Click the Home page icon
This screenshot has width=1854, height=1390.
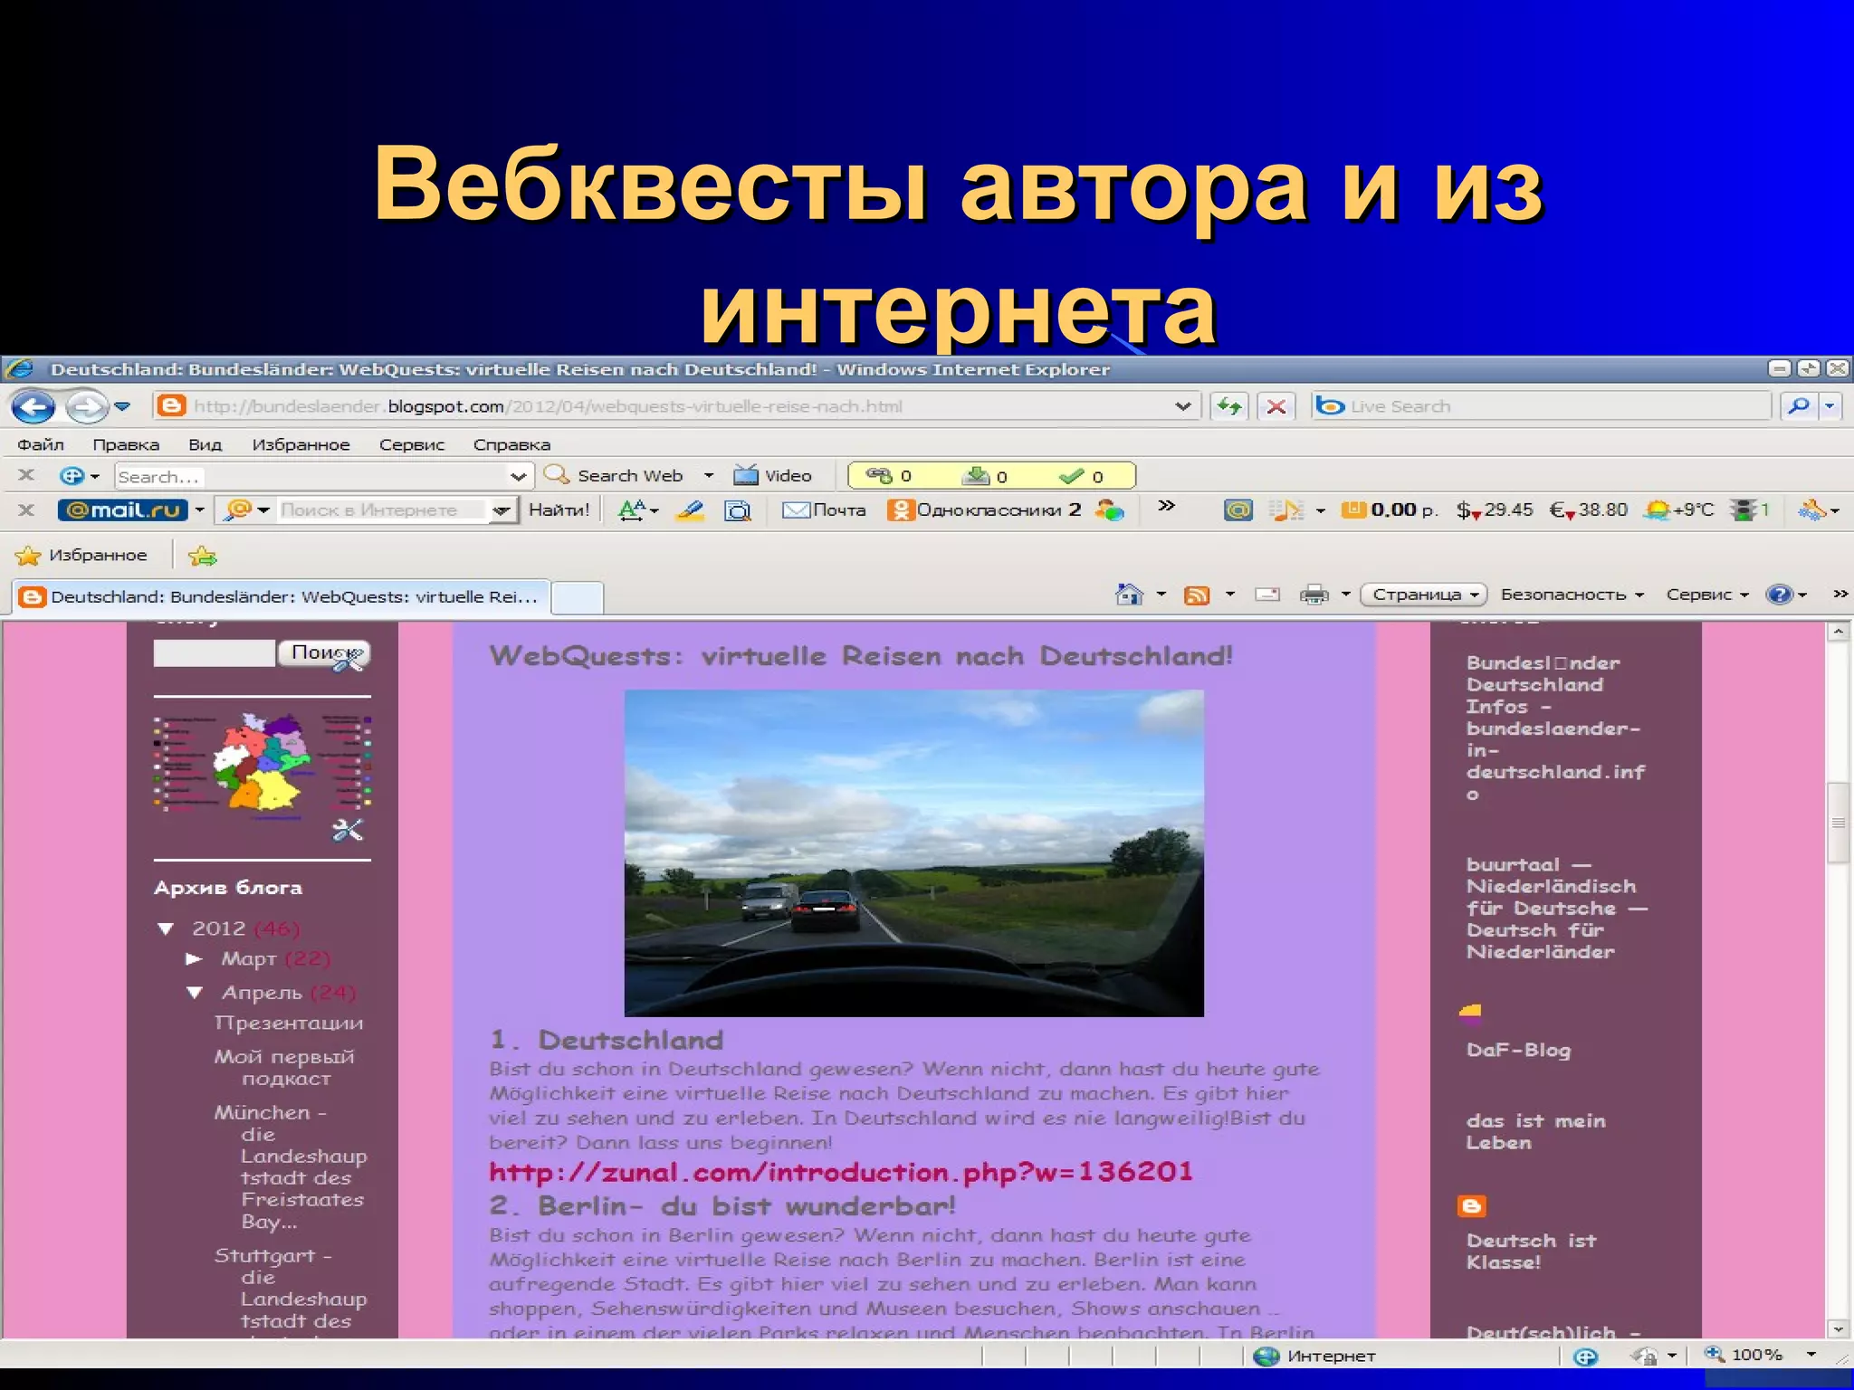(1129, 595)
